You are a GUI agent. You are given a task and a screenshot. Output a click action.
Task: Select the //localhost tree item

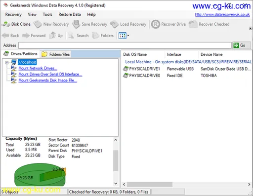27,62
